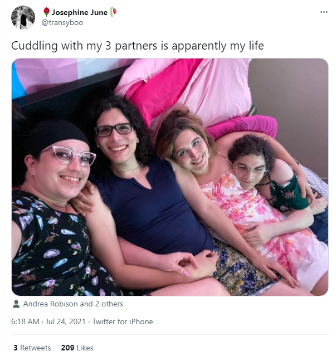
Task: Click the bold 3 retweet count number
Action: (x=16, y=348)
